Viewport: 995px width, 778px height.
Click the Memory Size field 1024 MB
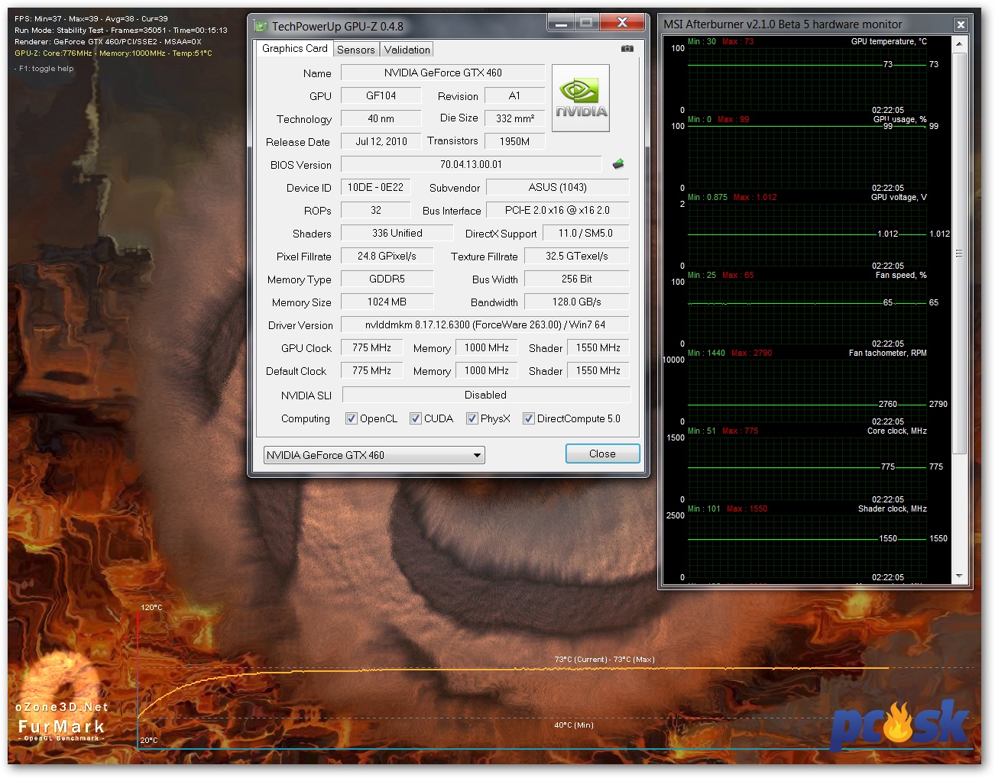[x=387, y=302]
